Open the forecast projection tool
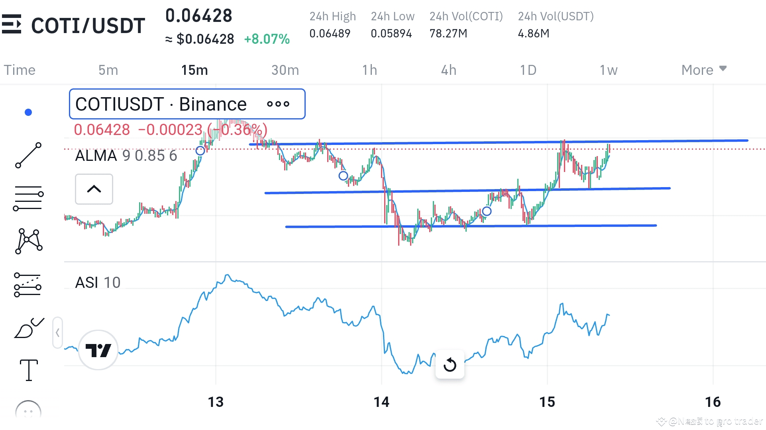This screenshot has width=766, height=430. click(x=27, y=285)
